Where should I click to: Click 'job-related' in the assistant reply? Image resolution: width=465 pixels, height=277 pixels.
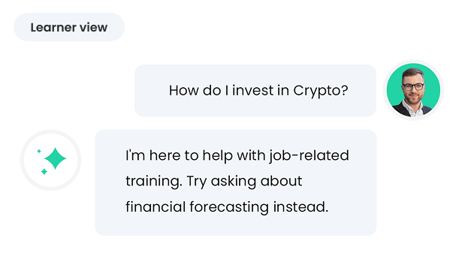(x=309, y=155)
